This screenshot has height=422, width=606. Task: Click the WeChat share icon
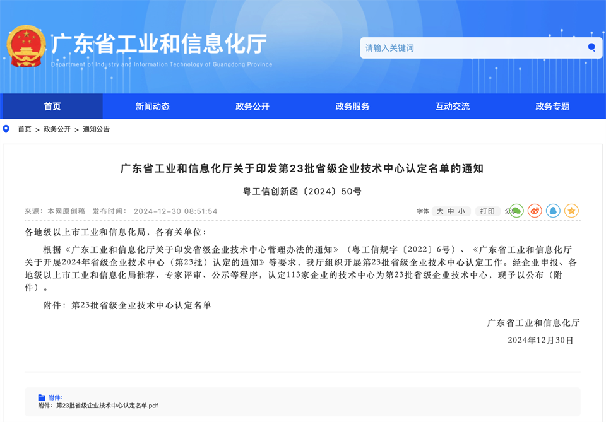coord(516,211)
